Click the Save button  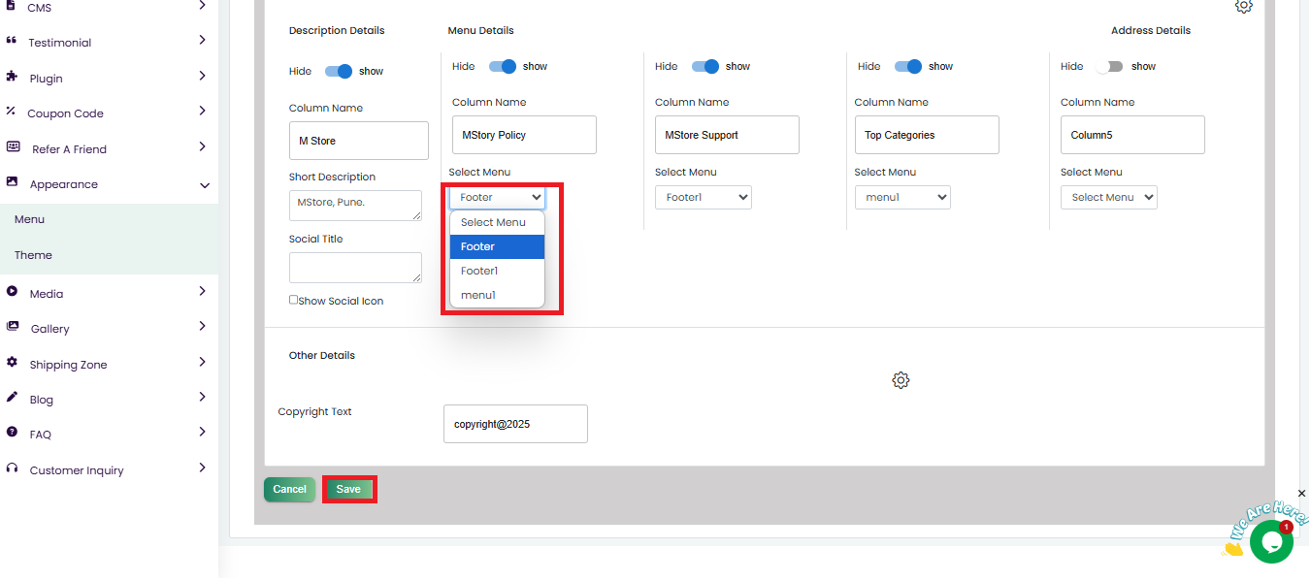(348, 490)
